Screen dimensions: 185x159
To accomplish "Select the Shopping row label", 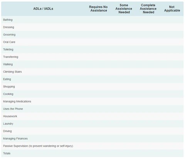I will point(9,87).
